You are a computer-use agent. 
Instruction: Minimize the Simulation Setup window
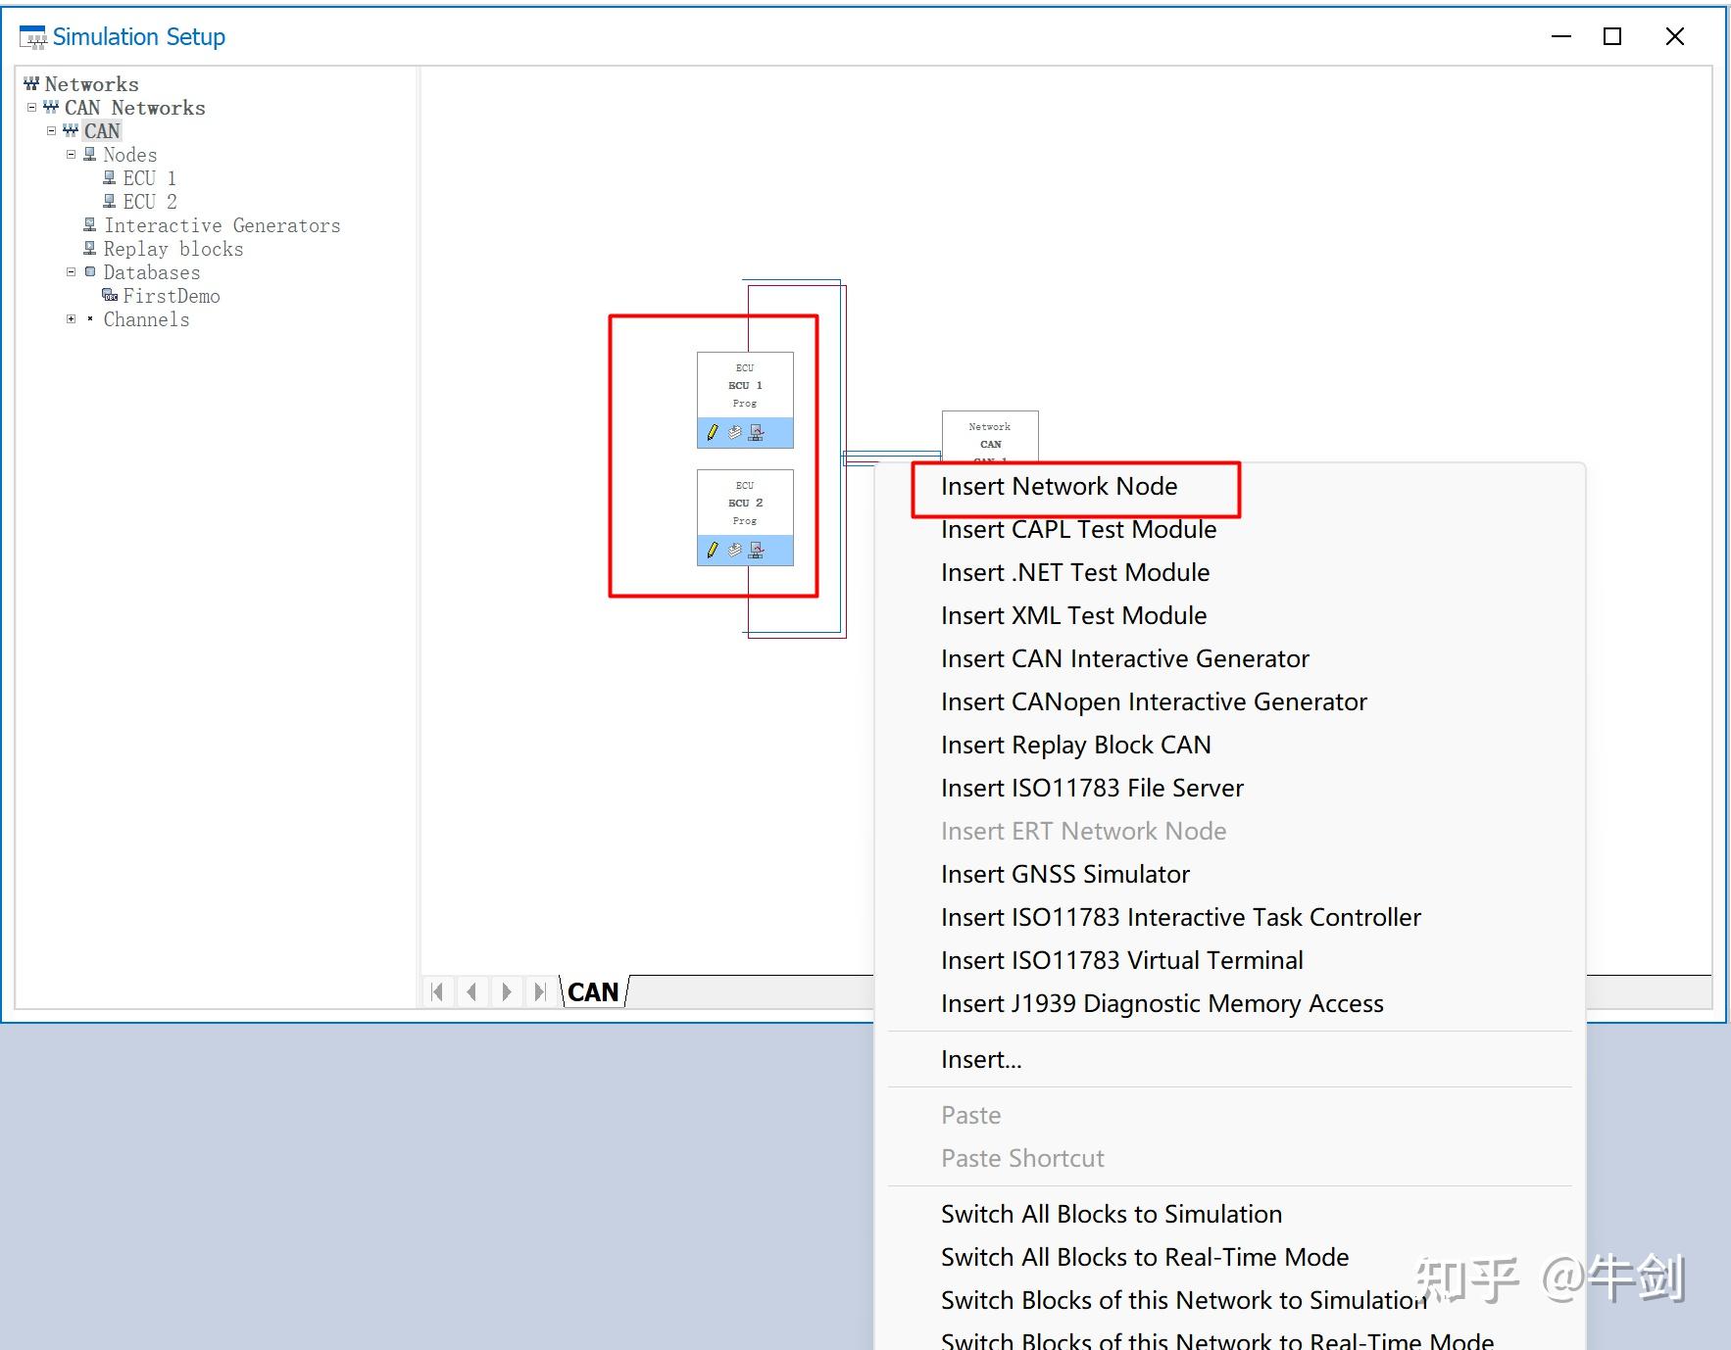point(1561,37)
